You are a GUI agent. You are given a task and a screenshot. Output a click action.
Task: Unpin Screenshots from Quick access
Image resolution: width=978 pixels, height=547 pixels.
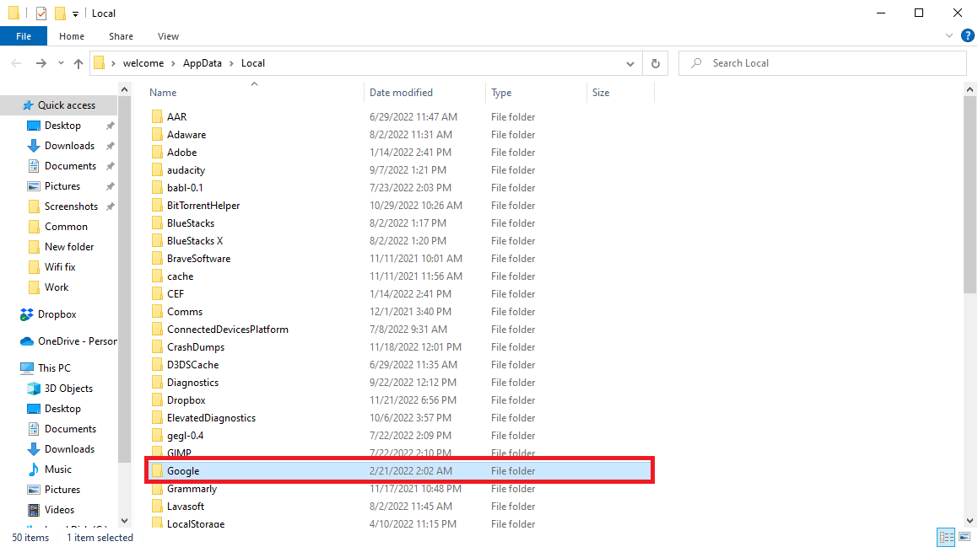pos(110,206)
